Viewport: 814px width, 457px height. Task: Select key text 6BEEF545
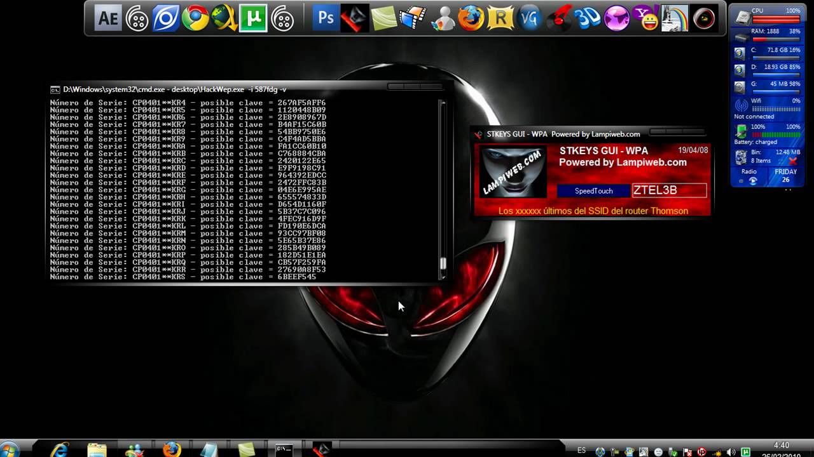point(296,277)
